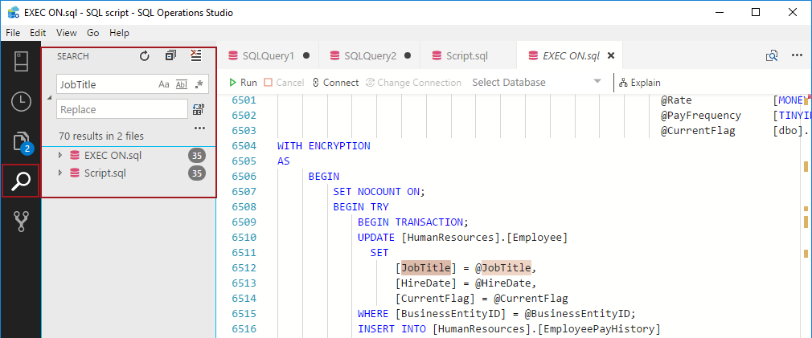Click the Replace input field
The width and height of the screenshot is (812, 338).
(121, 109)
